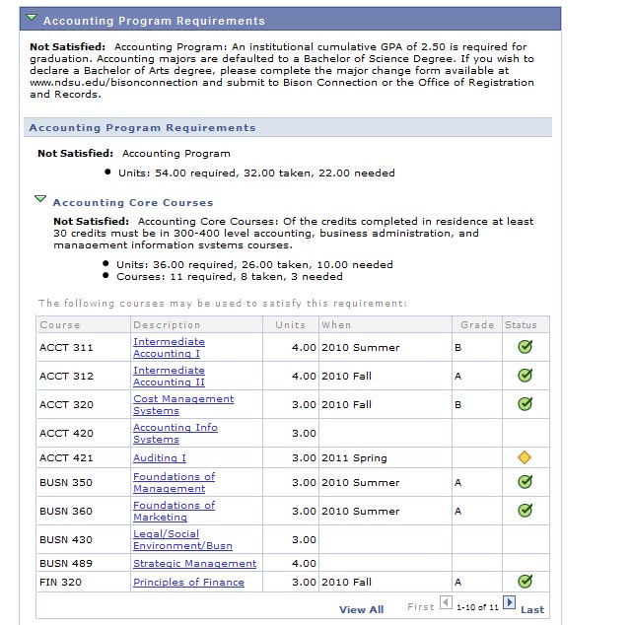The height and width of the screenshot is (625, 631).
Task: Sort by the Grade column header
Action: point(476,324)
